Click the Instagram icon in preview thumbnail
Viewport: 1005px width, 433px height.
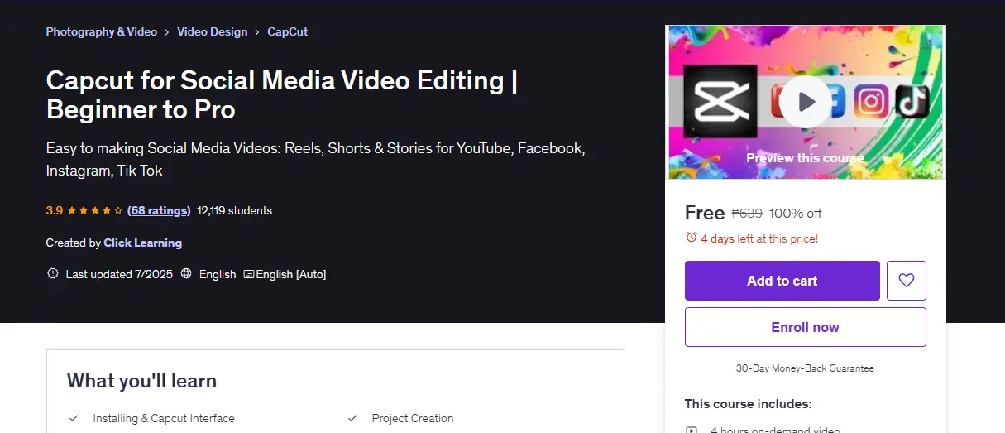click(871, 101)
